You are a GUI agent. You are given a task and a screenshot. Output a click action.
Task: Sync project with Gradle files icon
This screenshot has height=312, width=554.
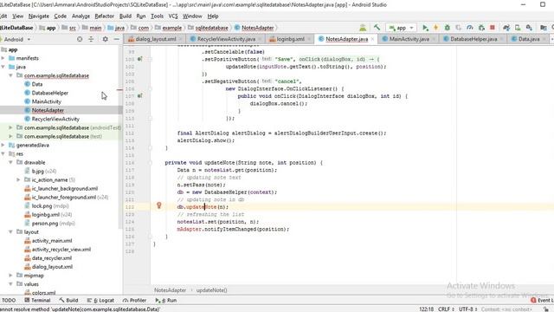[506, 28]
